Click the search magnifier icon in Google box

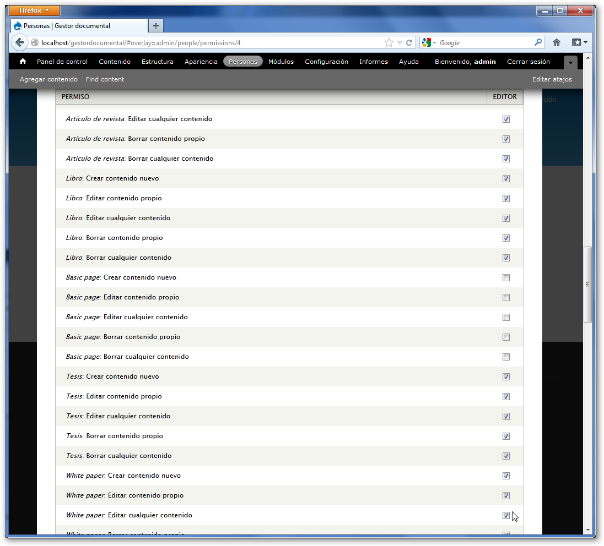(538, 42)
